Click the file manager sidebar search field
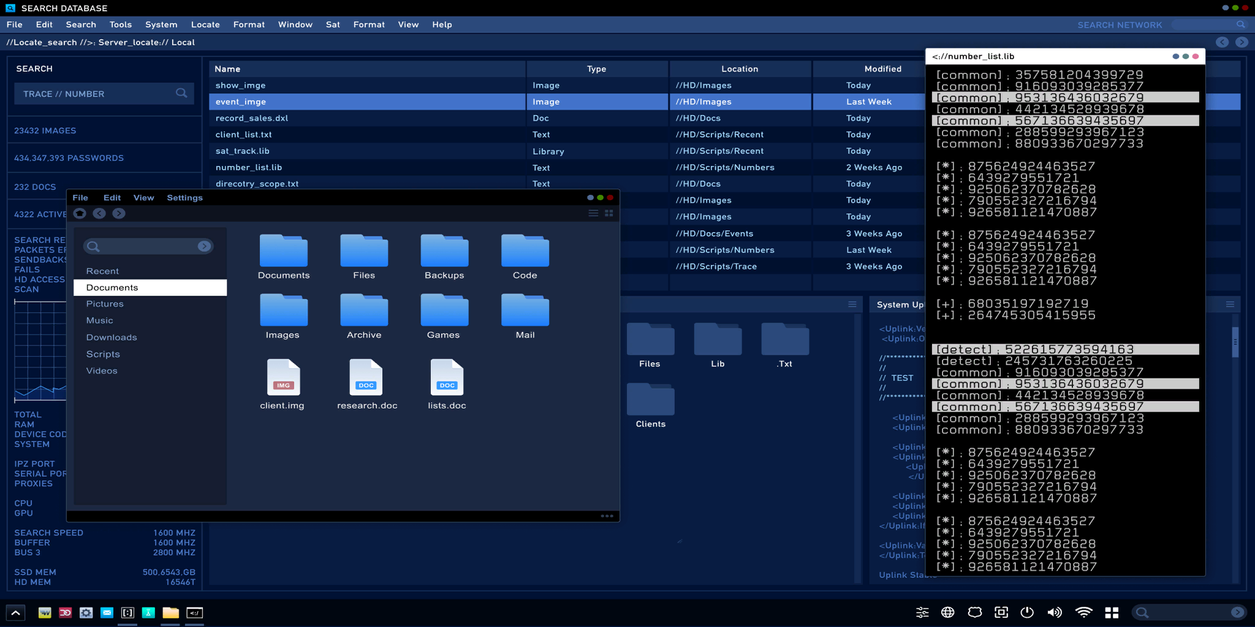This screenshot has width=1255, height=627. (x=148, y=246)
